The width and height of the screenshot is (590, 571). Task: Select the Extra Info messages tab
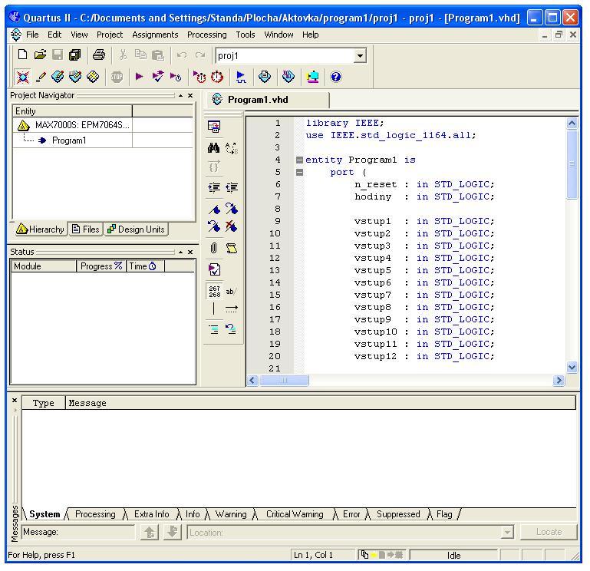[152, 514]
